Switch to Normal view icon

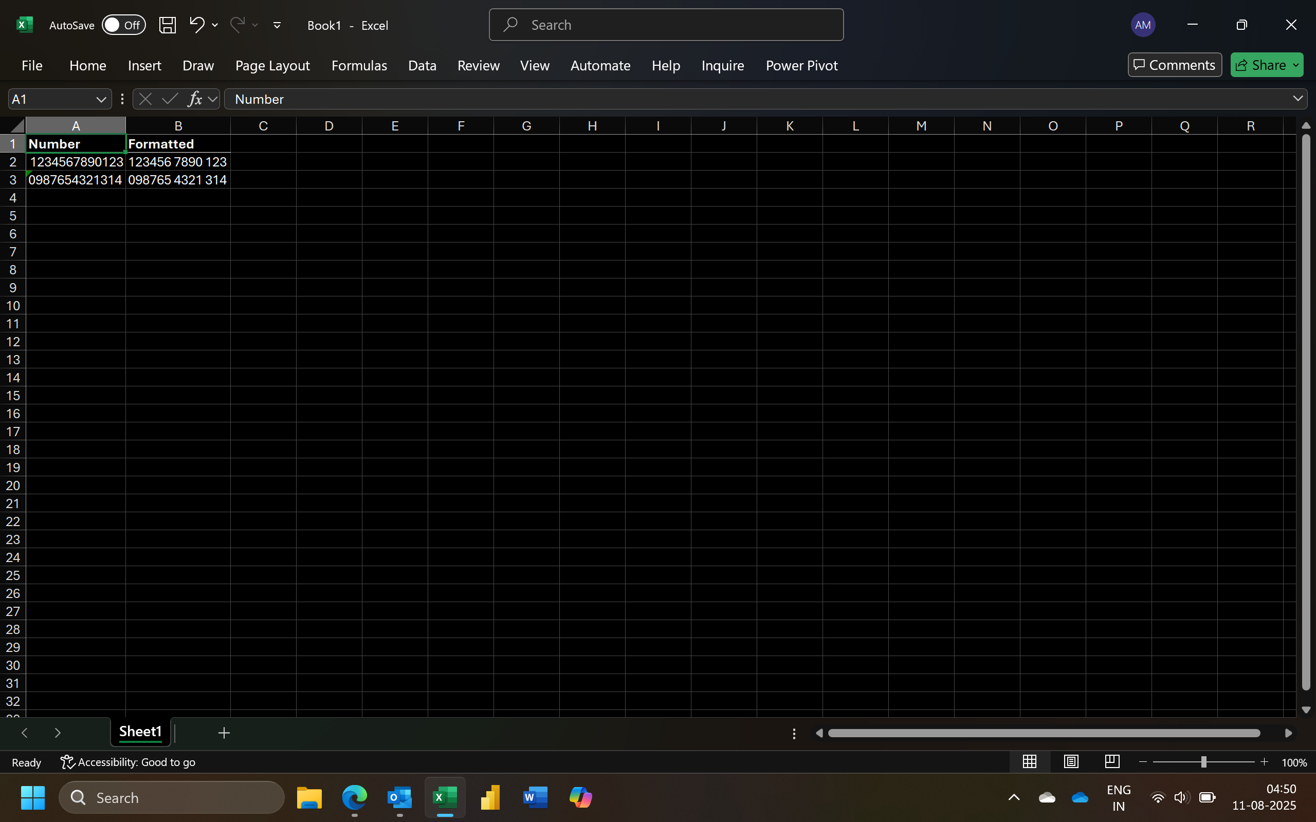pyautogui.click(x=1030, y=762)
